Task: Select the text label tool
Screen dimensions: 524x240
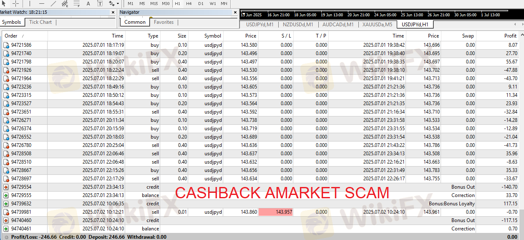Action: pos(100,3)
